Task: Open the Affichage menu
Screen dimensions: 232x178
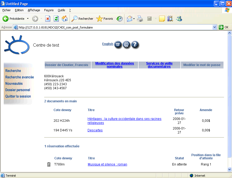Action: (34, 10)
